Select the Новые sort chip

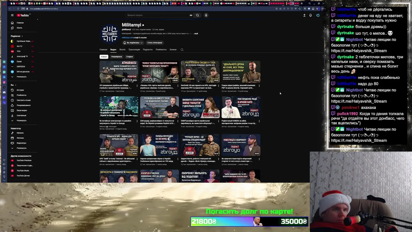pyautogui.click(x=104, y=57)
